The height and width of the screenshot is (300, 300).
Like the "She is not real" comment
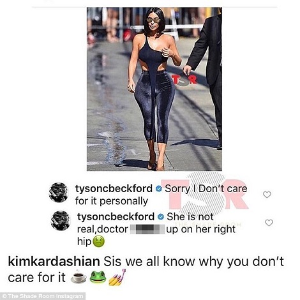269,223
